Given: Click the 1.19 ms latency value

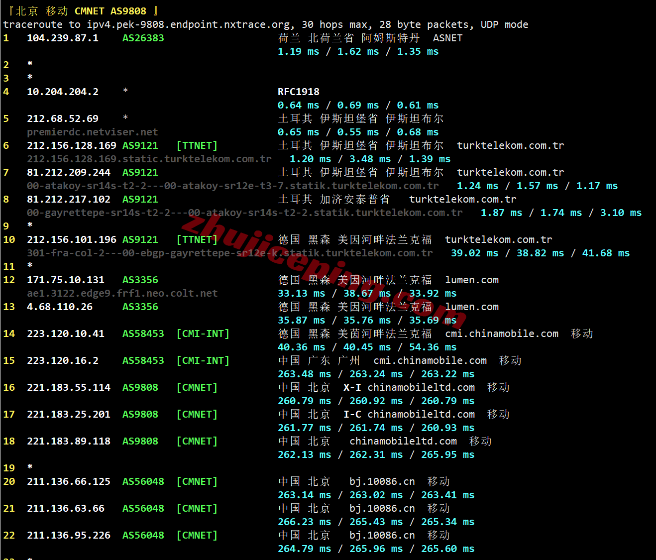Looking at the screenshot, I should pos(299,51).
